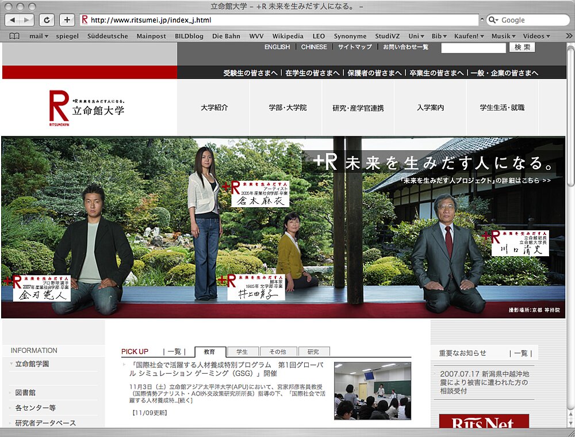
Task: Open the bookmarks library book icon
Action: 14,36
